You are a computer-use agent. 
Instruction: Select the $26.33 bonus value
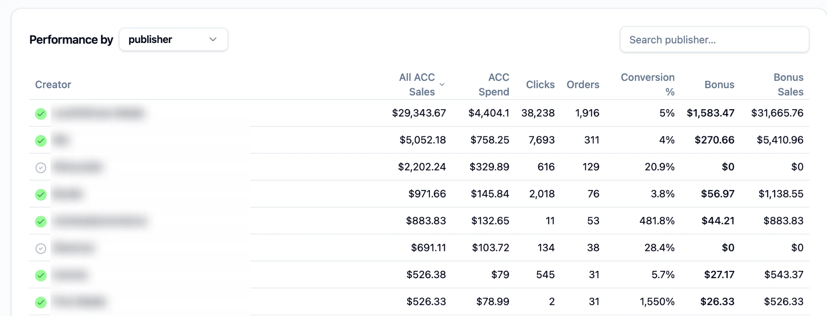point(718,302)
